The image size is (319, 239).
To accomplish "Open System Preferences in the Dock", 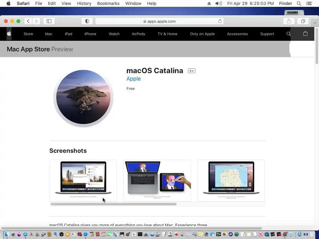I will point(285,234).
